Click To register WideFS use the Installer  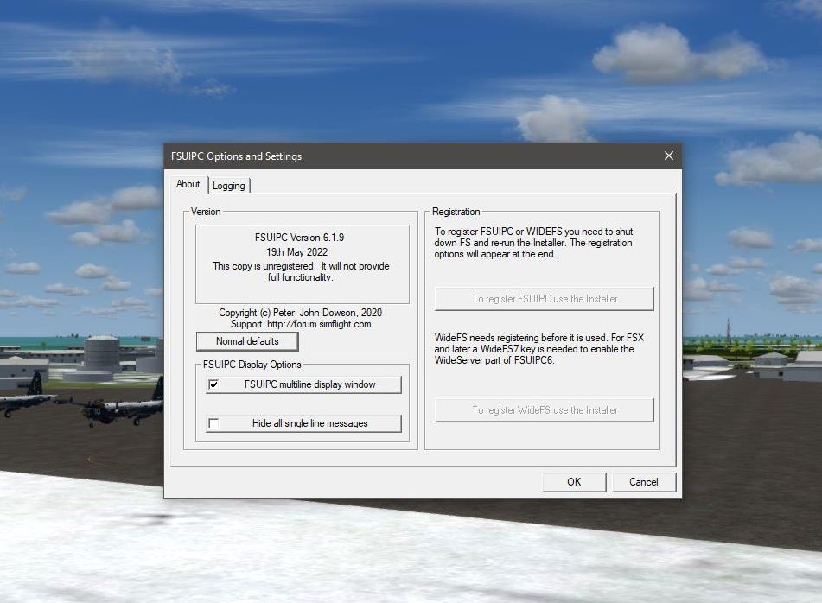544,410
